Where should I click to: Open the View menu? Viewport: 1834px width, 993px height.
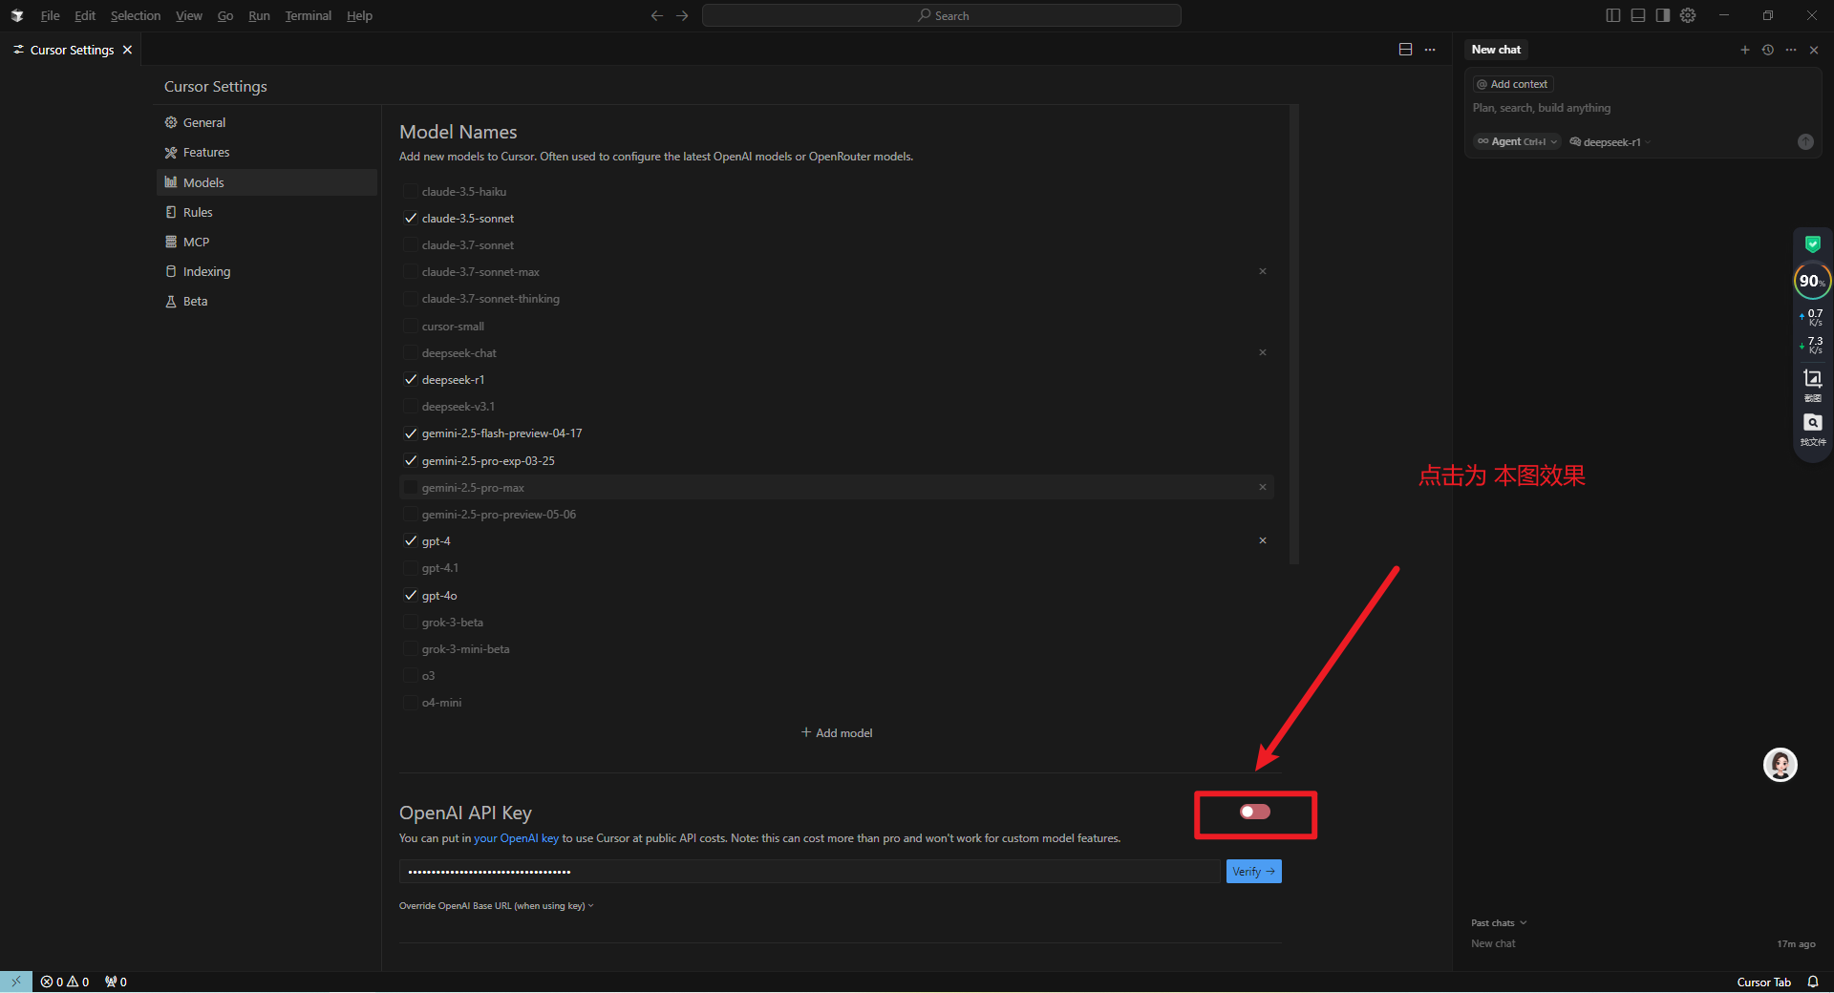[189, 15]
